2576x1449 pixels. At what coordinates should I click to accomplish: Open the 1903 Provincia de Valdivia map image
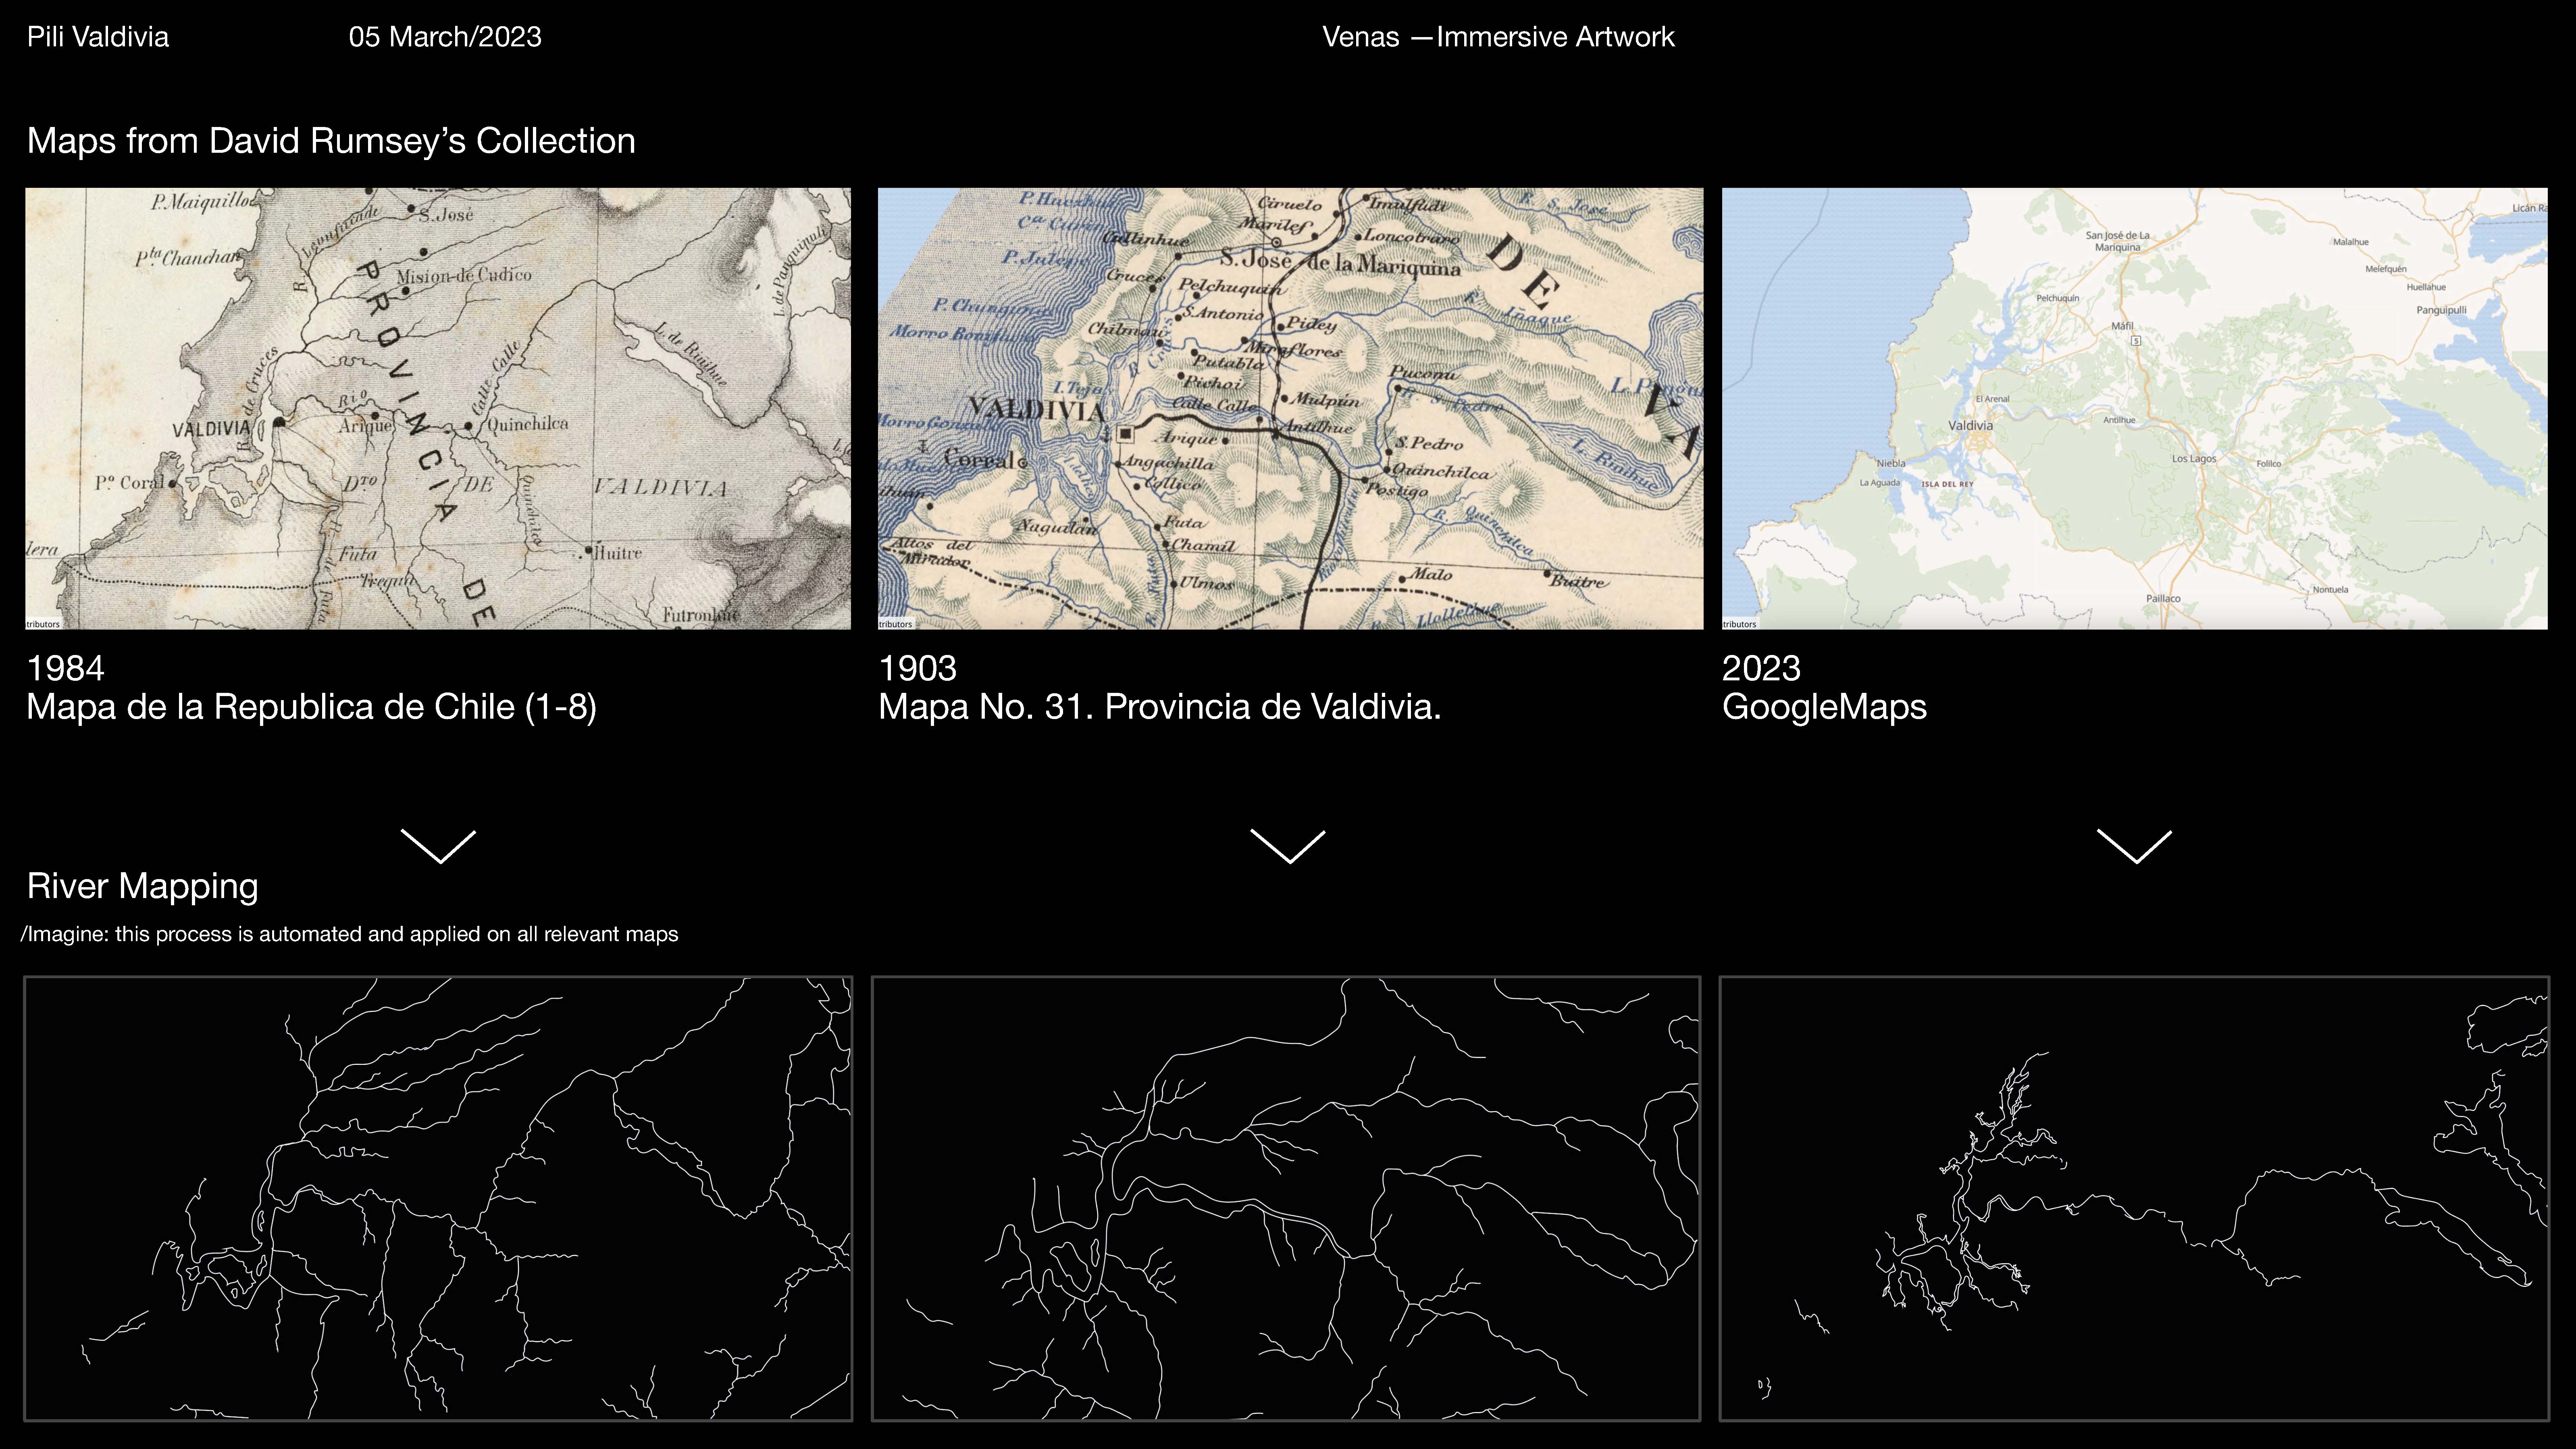pos(1290,408)
